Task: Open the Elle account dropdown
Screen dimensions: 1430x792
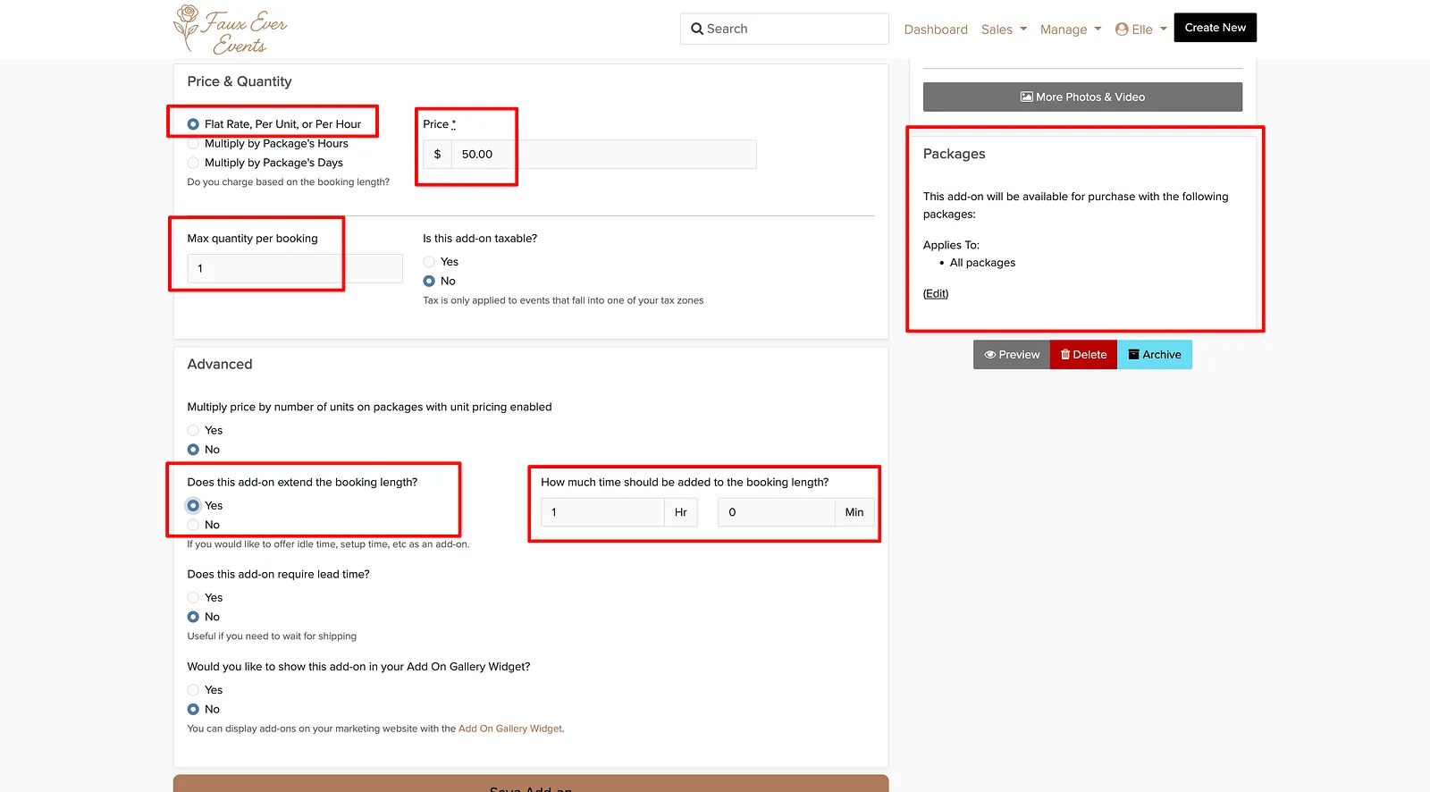Action: point(1141,29)
